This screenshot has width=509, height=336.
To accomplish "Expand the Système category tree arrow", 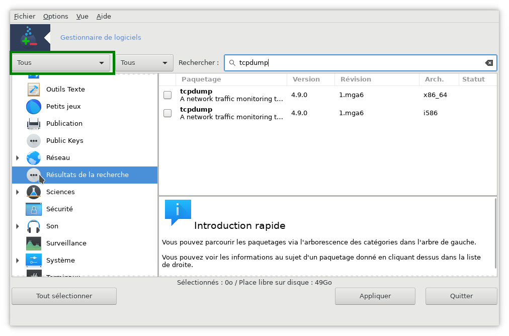I will tap(18, 261).
